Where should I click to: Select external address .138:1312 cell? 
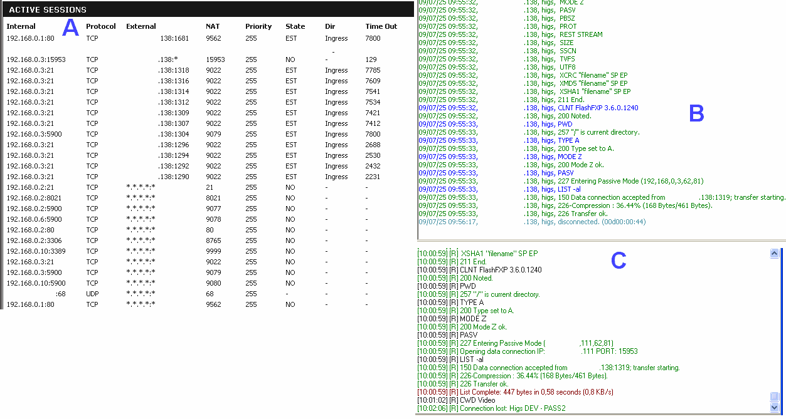pos(174,102)
